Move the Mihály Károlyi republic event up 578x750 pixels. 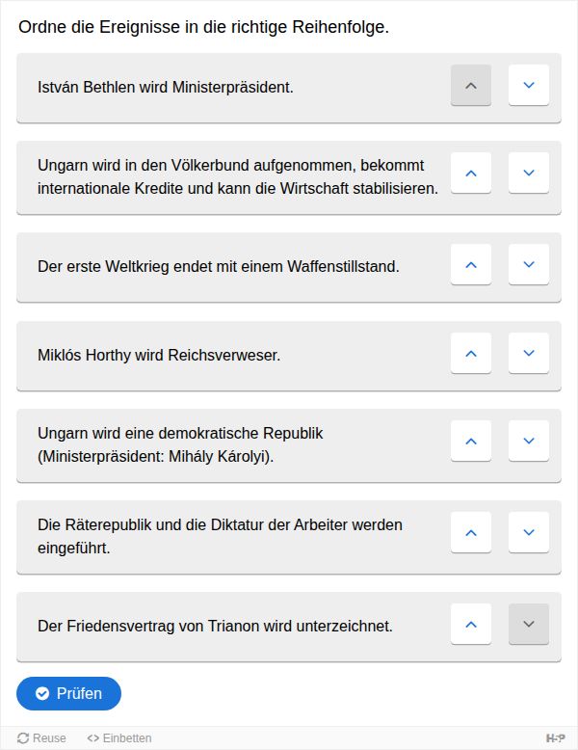pos(471,441)
